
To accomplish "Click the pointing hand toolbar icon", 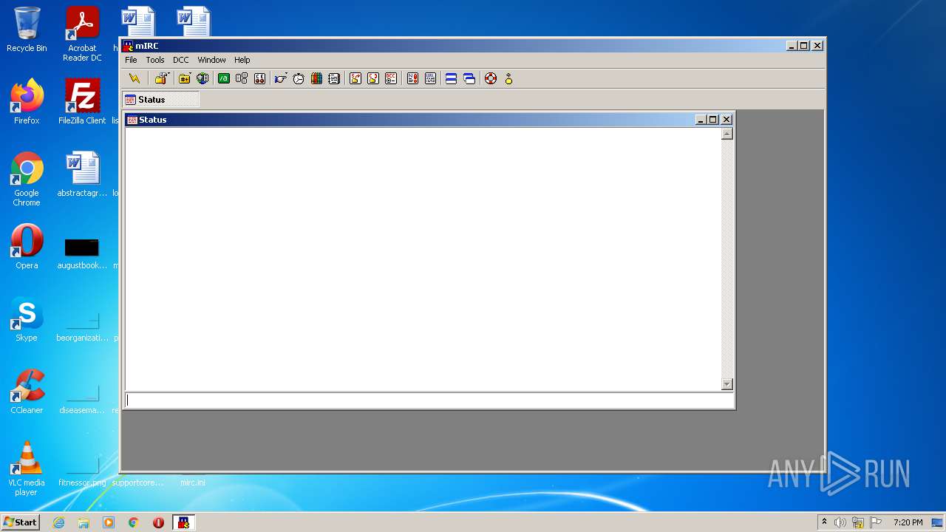I will 281,78.
